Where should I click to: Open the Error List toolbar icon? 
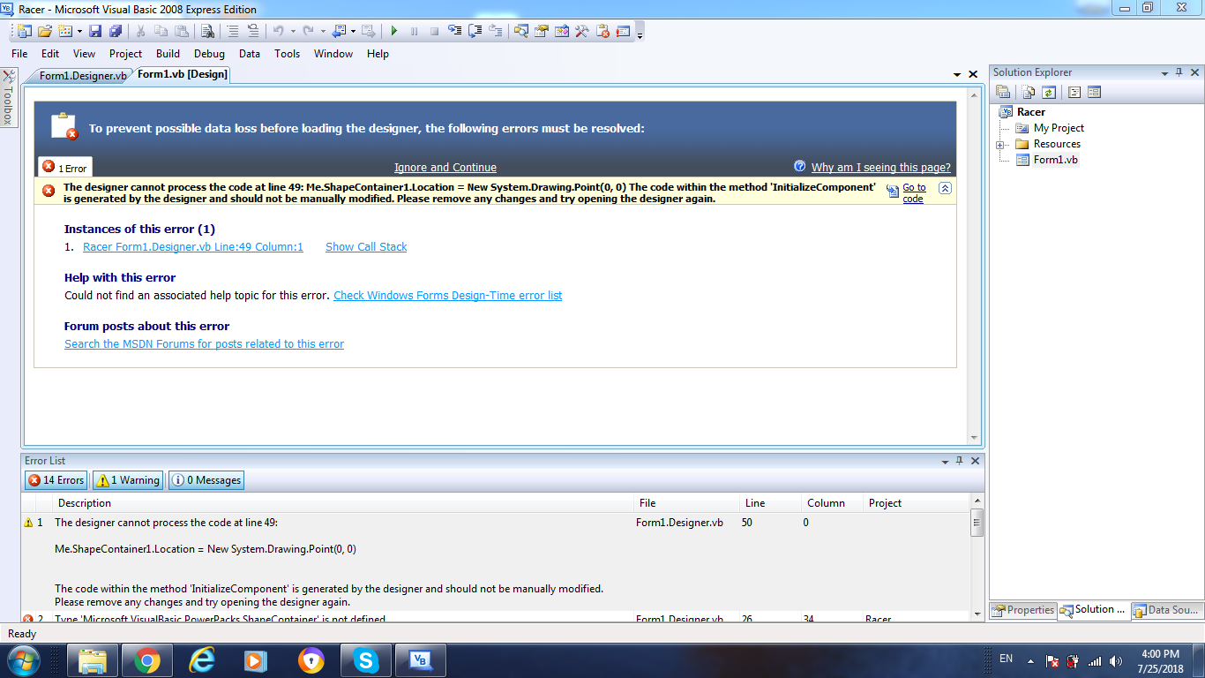coord(623,31)
